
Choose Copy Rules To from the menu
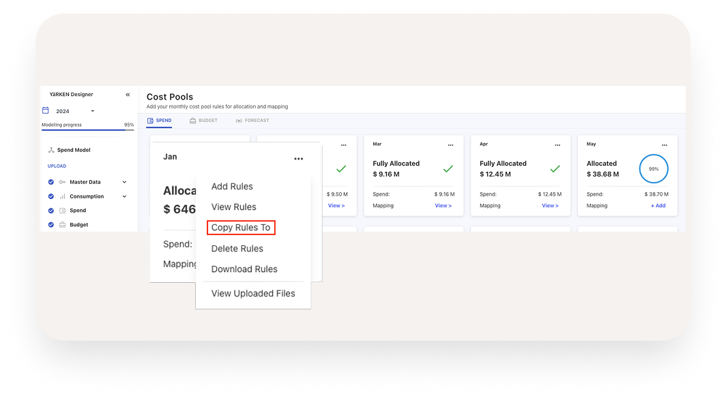240,228
